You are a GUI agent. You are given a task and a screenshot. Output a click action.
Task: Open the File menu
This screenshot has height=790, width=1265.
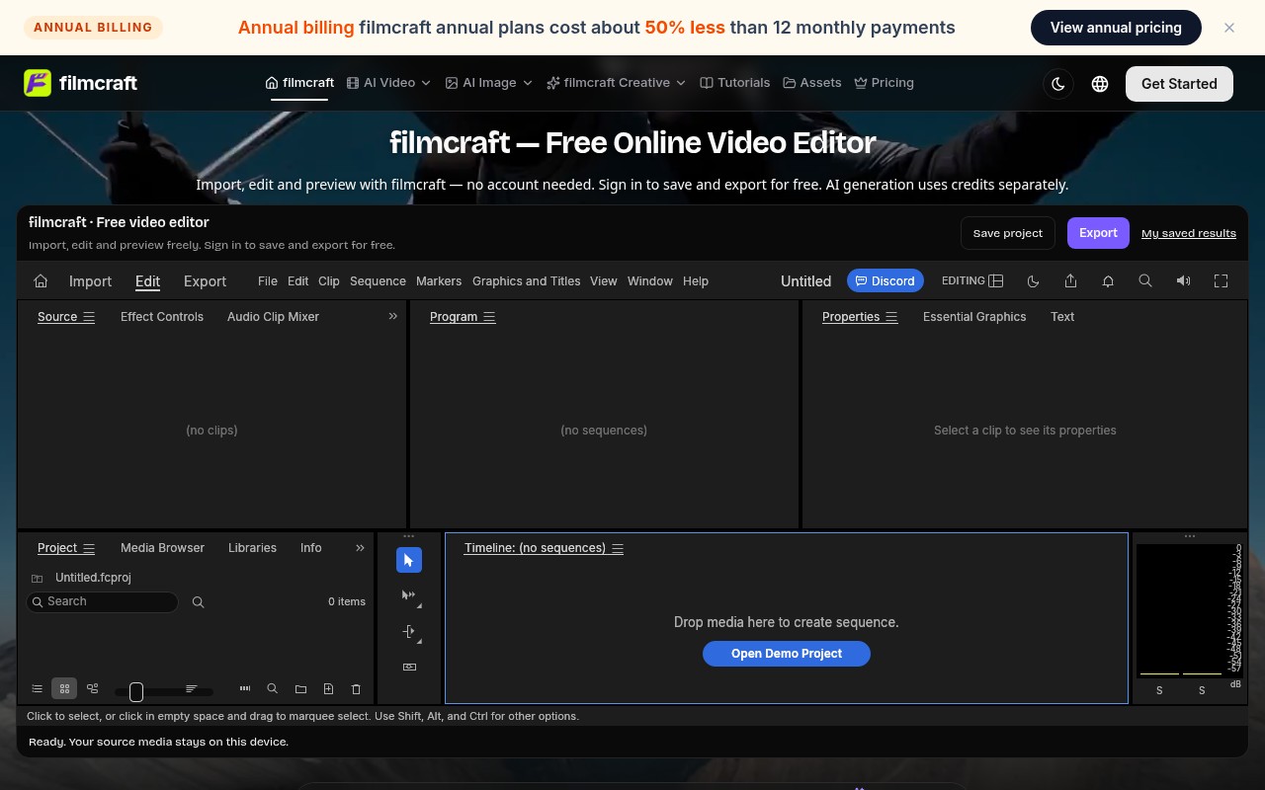coord(268,281)
